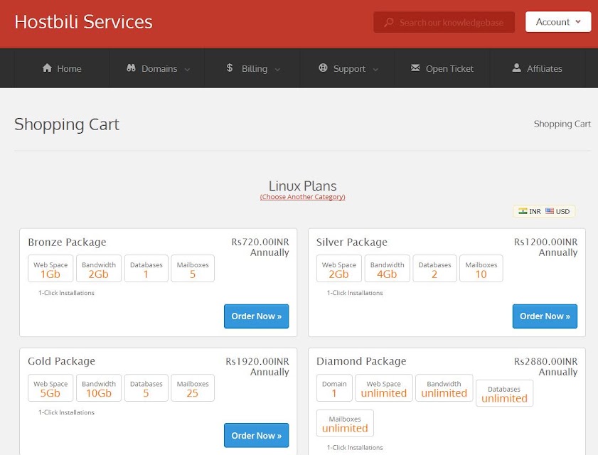
Task: Click Silver Package title
Action: [x=352, y=242]
